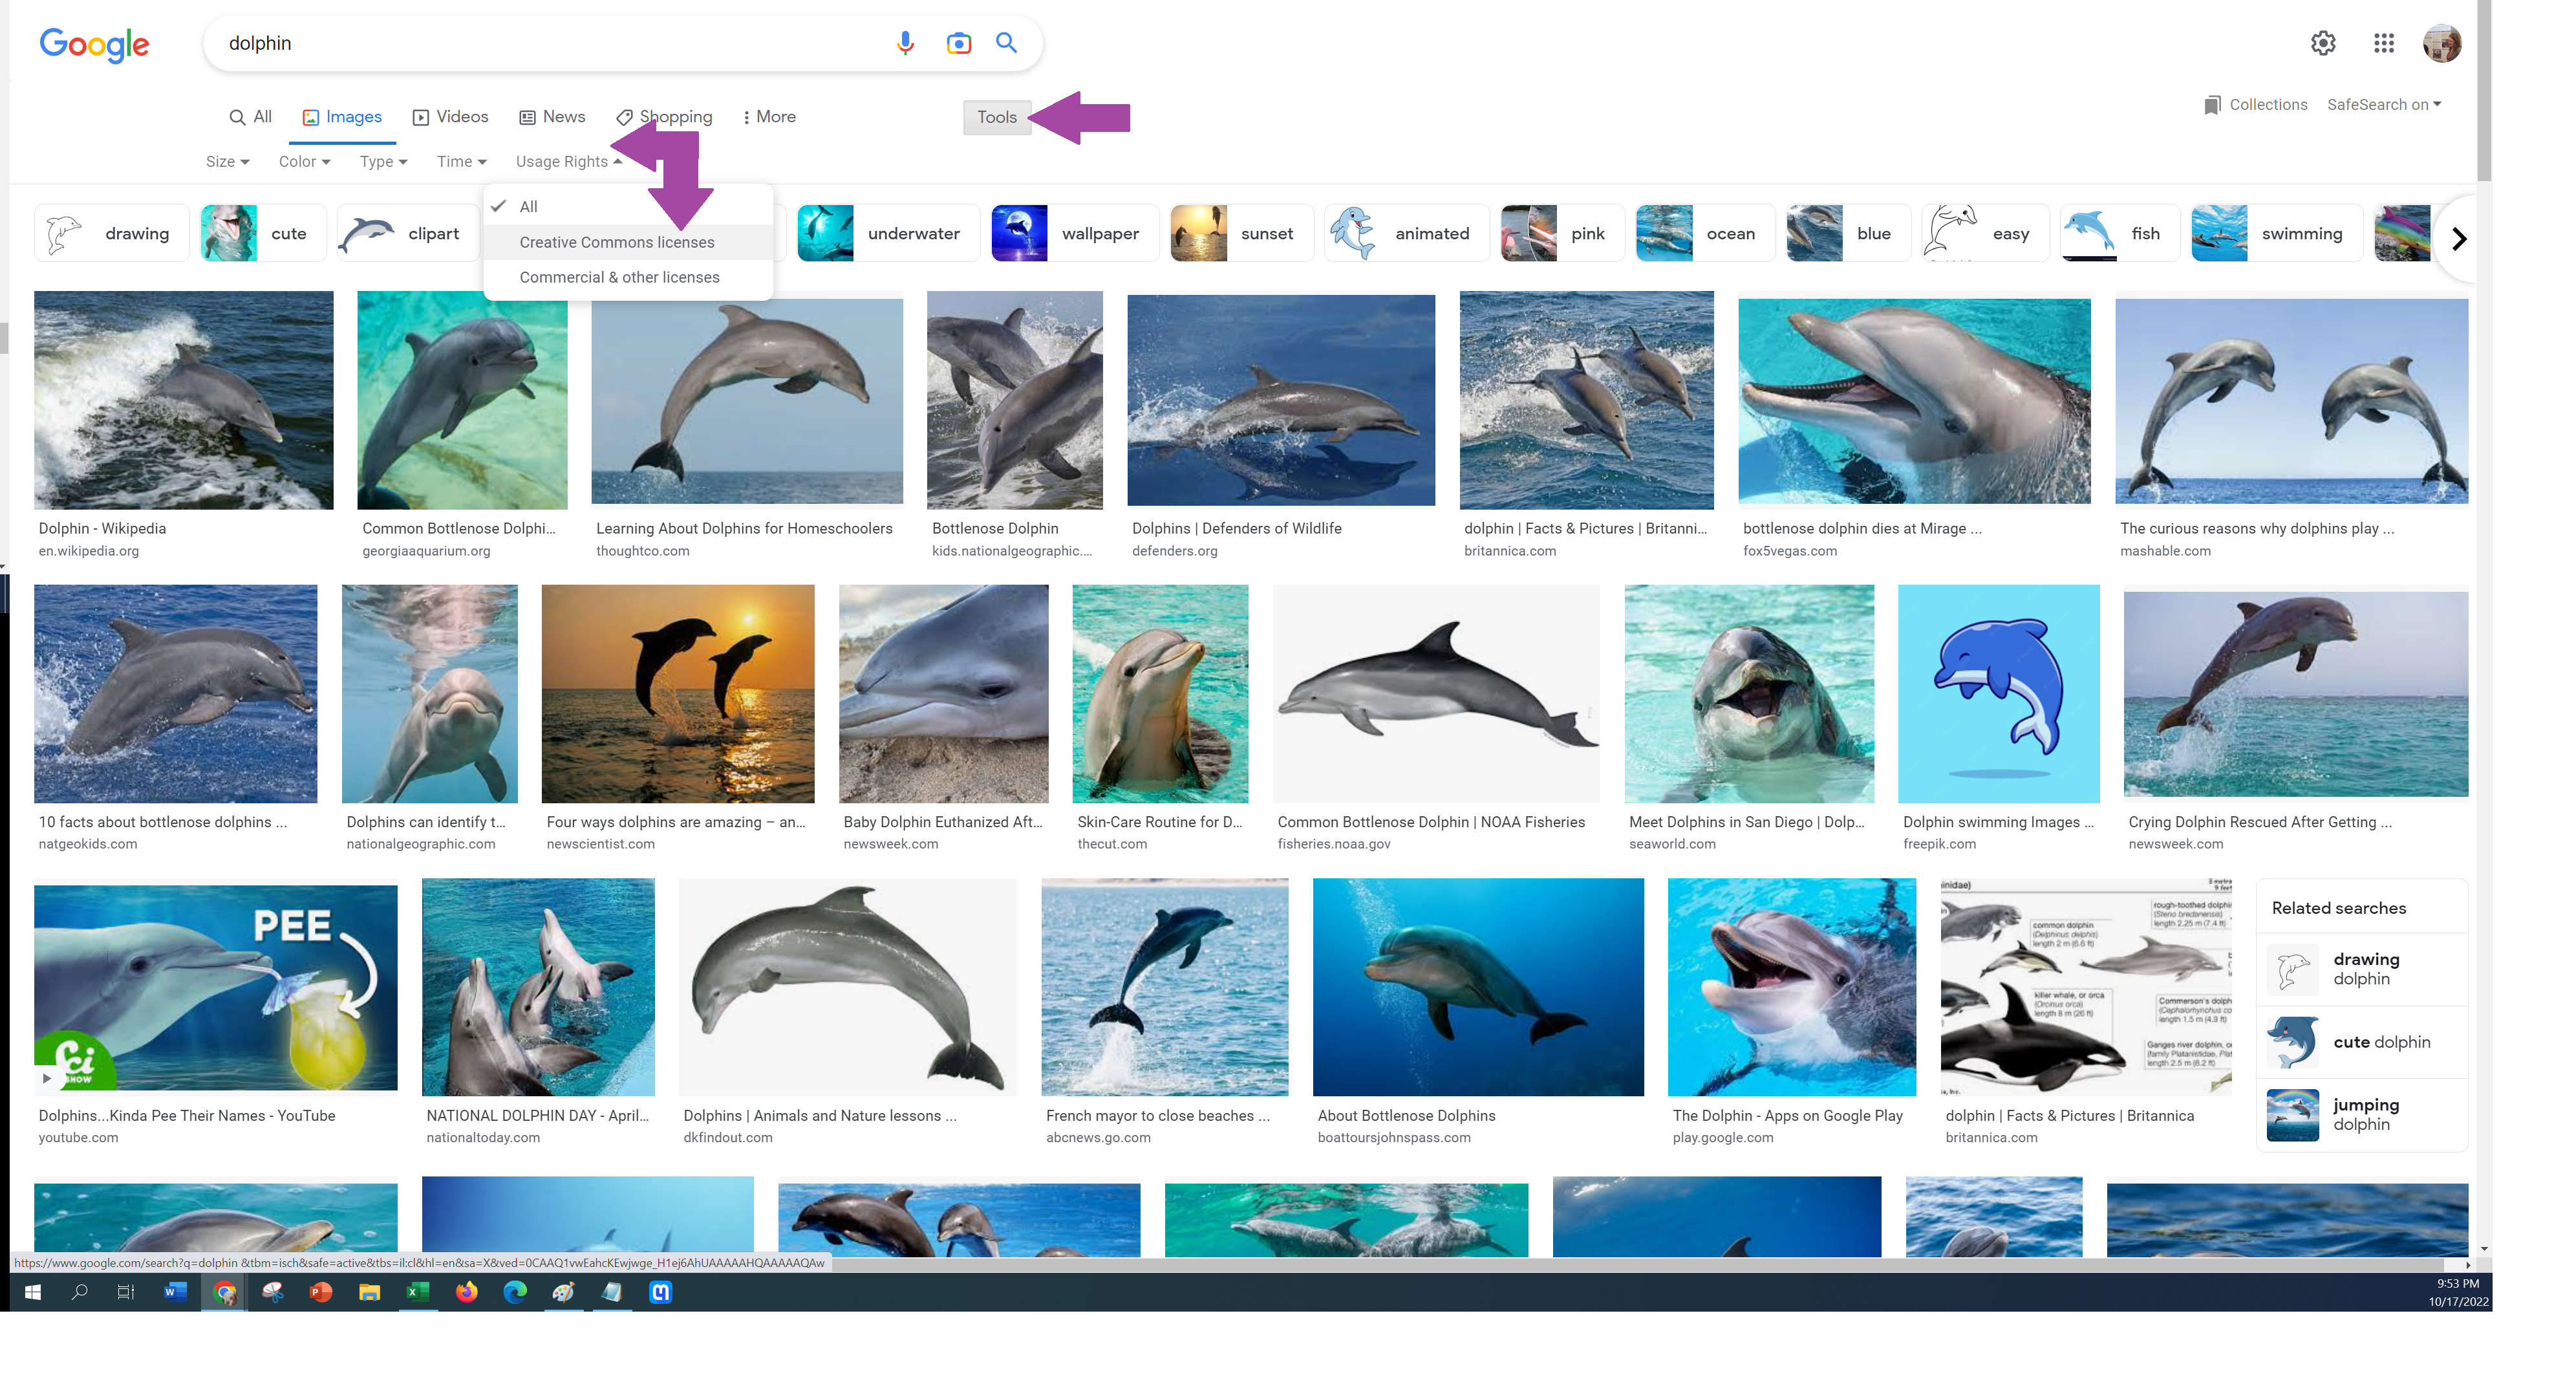Select the Creative Commons licenses option

point(616,241)
